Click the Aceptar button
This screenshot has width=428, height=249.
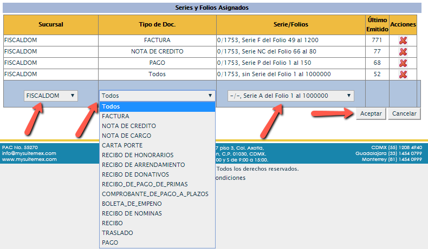[x=371, y=113]
